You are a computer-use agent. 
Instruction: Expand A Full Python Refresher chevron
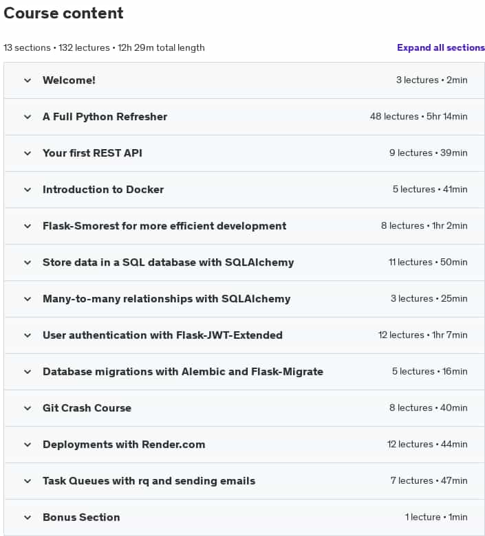pyautogui.click(x=28, y=117)
